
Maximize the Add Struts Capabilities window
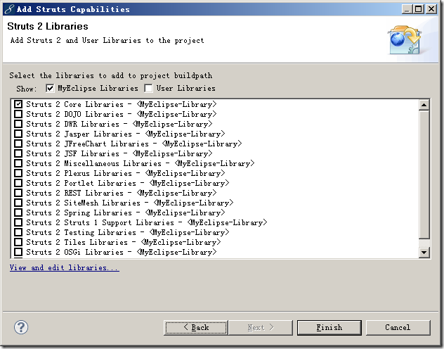419,8
